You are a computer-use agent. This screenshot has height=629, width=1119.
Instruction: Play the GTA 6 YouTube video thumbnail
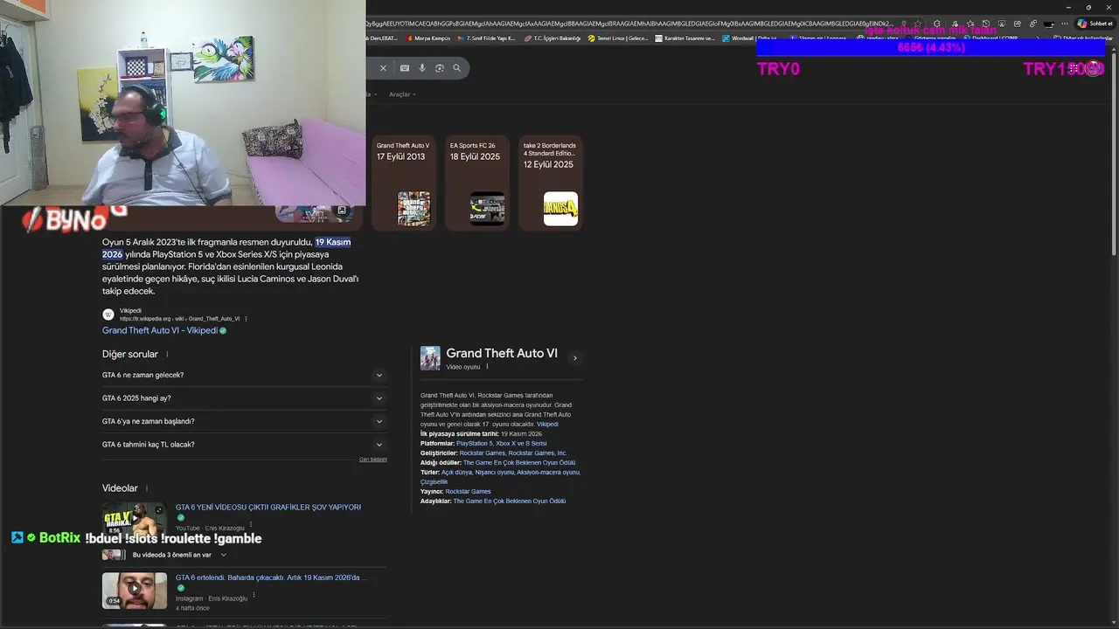pyautogui.click(x=135, y=521)
